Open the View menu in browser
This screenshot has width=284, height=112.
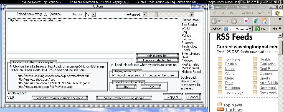(233, 13)
